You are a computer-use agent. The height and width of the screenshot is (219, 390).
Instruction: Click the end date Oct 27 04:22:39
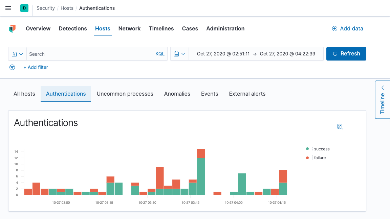coord(287,54)
